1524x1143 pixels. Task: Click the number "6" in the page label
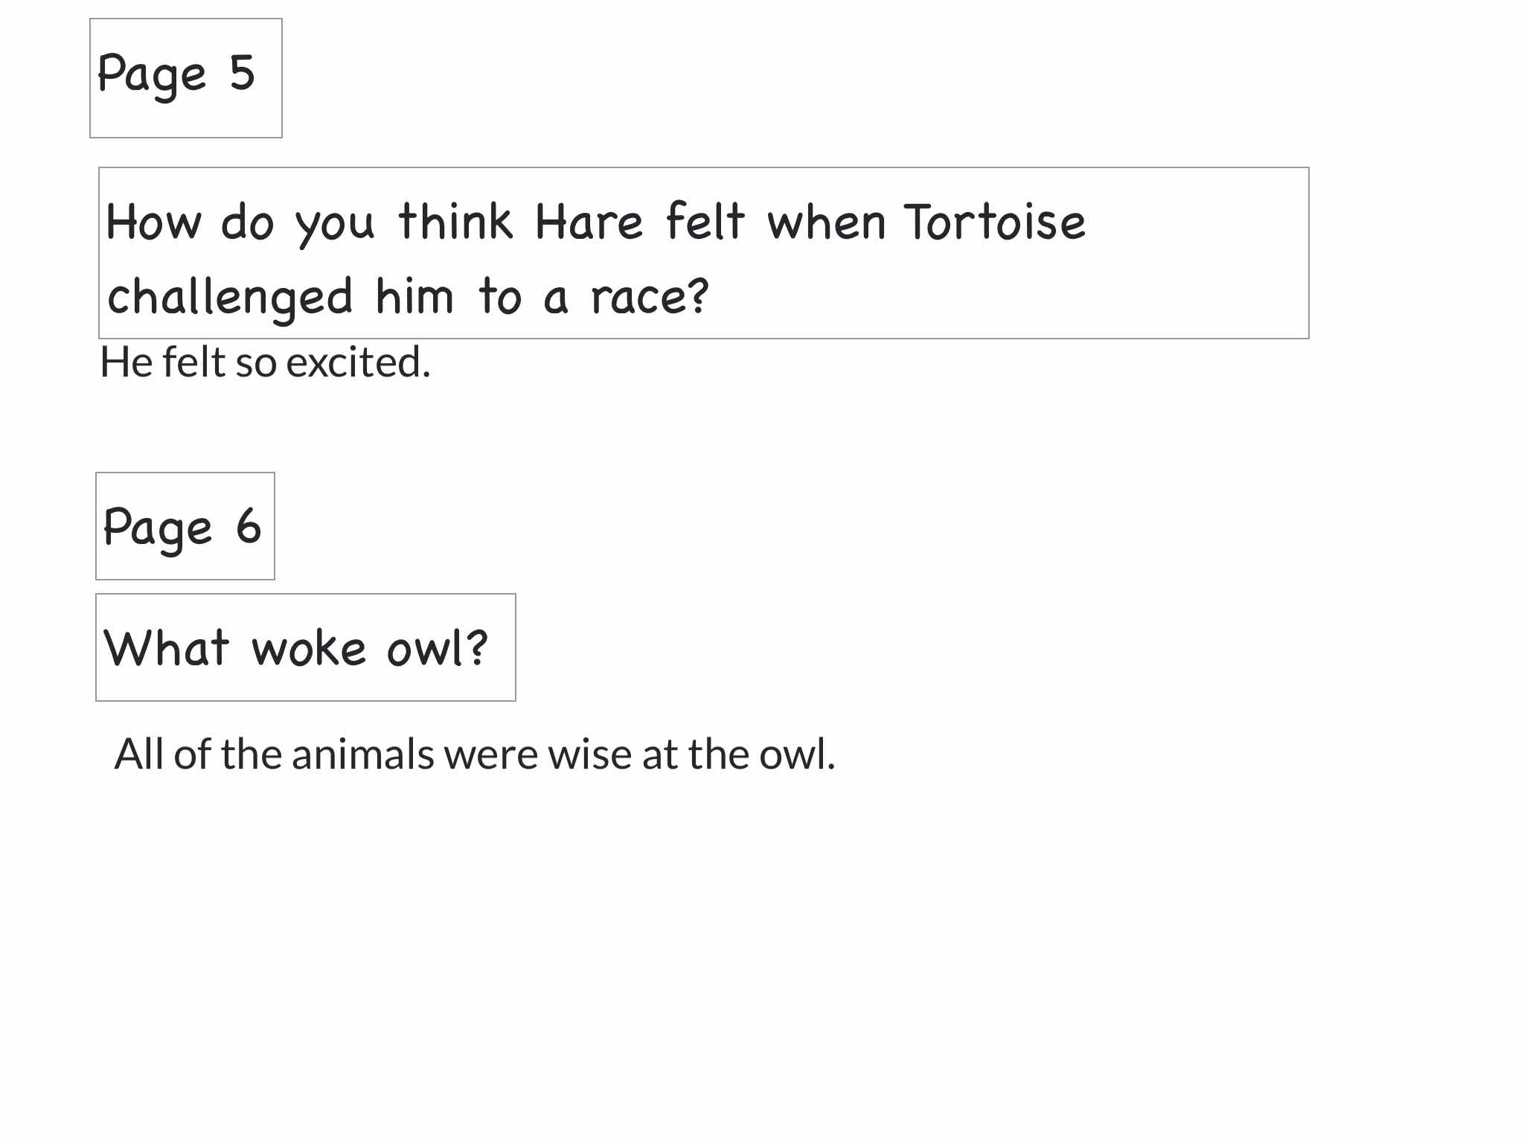tap(249, 526)
